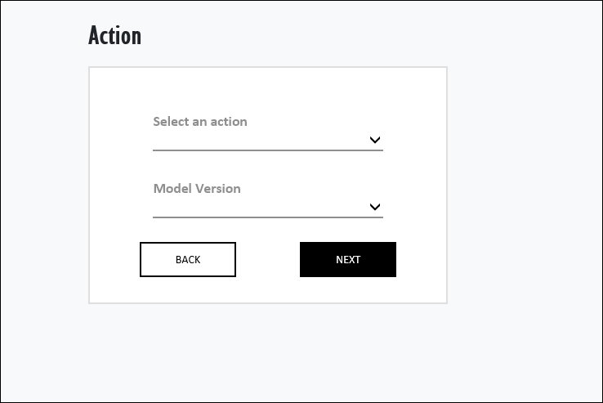Click the "Model Version" label text
603x403 pixels.
click(x=197, y=189)
